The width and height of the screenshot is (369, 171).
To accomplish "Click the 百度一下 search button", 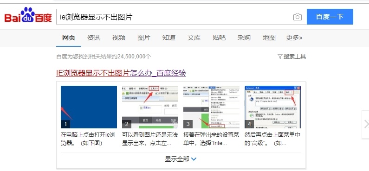I will (x=330, y=17).
